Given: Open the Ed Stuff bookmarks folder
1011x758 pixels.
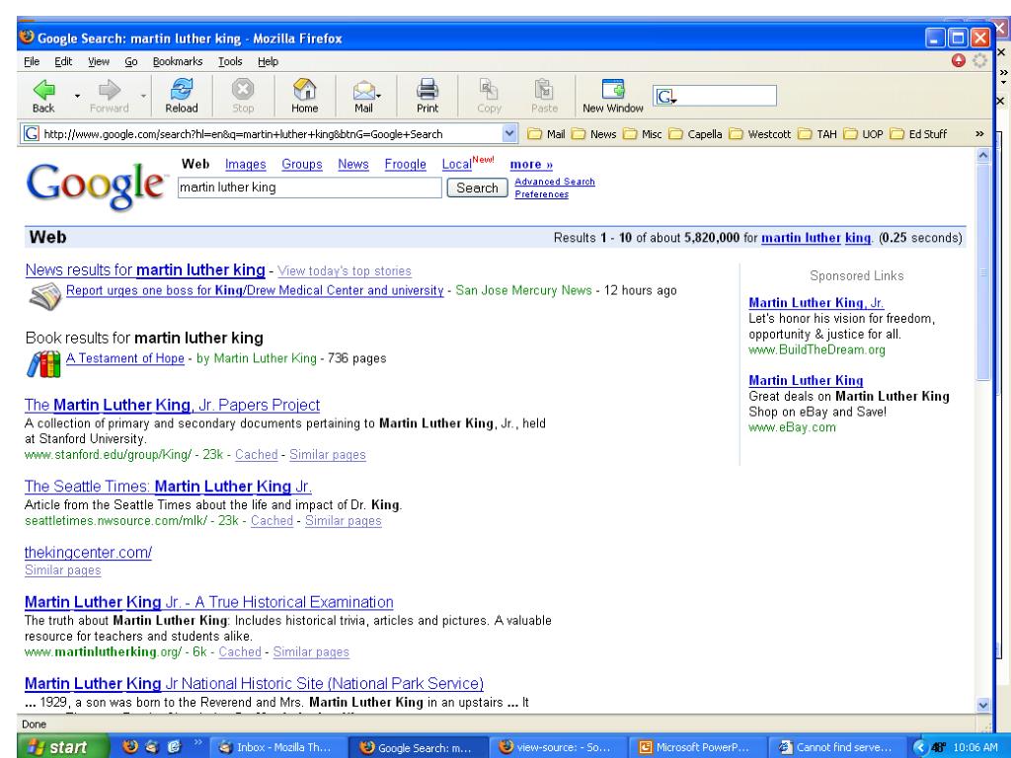Looking at the screenshot, I should [x=919, y=134].
